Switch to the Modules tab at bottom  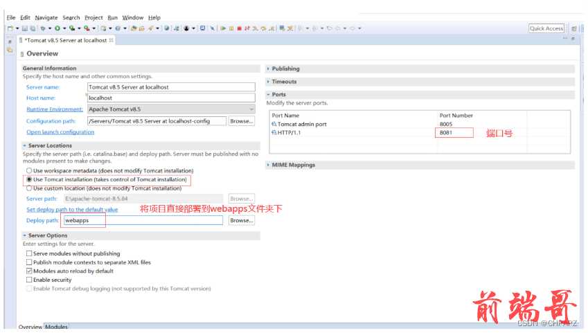coord(56,327)
